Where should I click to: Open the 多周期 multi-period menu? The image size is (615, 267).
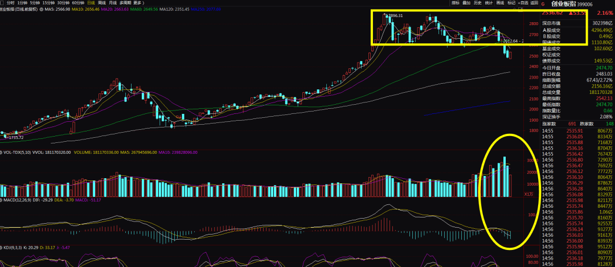tap(124, 3)
